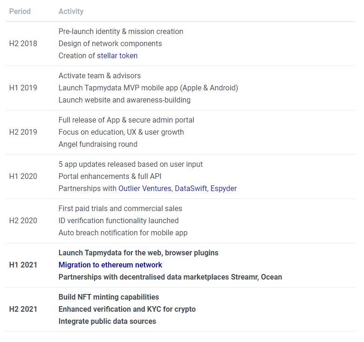Click Pre-launch identity & mission creation text
364x342 pixels.
point(121,32)
